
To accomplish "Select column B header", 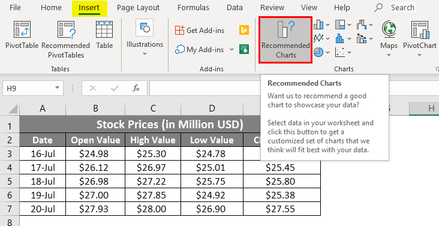I will 95,109.
